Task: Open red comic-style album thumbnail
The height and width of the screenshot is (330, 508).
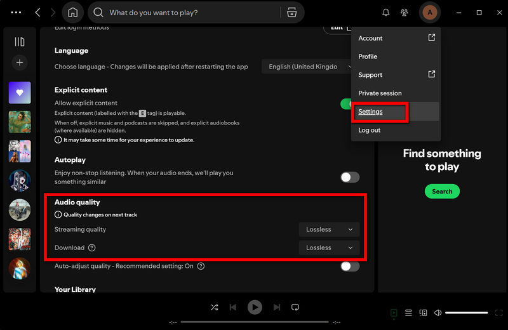Action: click(x=20, y=239)
